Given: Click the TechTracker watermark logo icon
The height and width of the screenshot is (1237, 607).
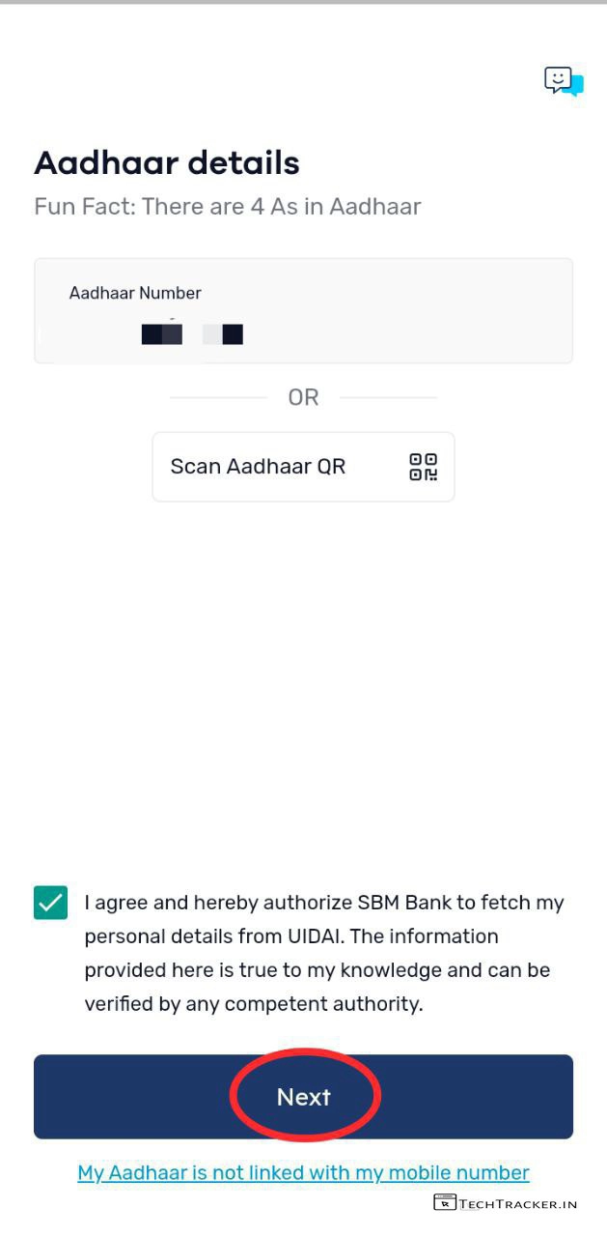Looking at the screenshot, I should coord(444,1203).
